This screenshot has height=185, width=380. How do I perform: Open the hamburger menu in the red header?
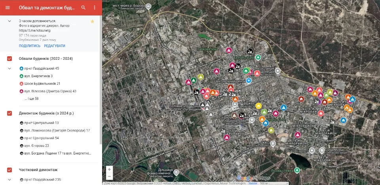click(8, 8)
